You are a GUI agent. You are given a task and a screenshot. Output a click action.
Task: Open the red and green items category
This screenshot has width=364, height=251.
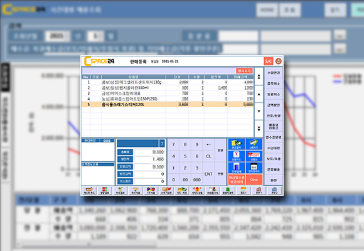click(x=105, y=191)
